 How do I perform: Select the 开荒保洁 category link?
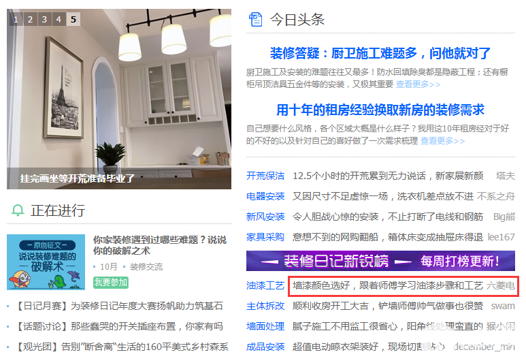pyautogui.click(x=265, y=176)
